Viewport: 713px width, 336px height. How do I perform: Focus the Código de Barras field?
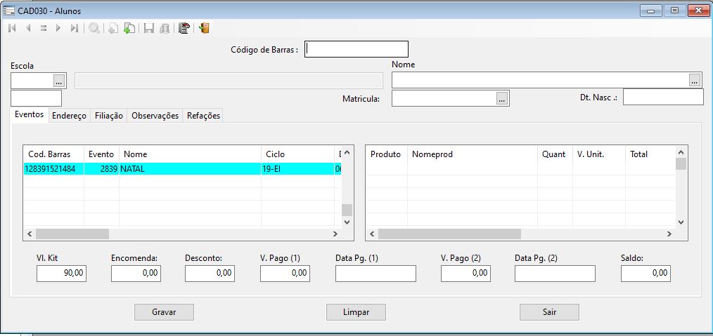pyautogui.click(x=356, y=49)
